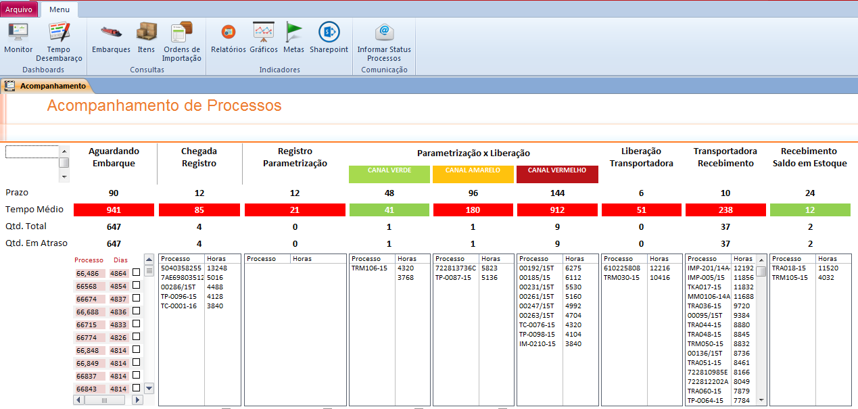
Task: Select process 722813736C row
Action: pos(473,268)
